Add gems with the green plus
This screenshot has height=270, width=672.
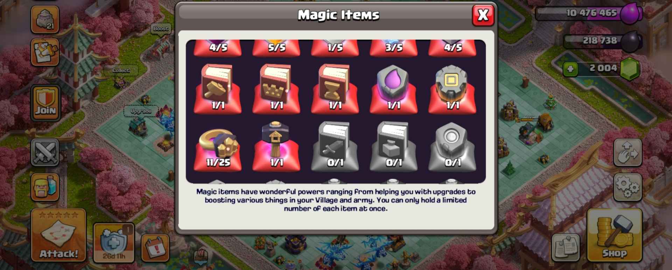(570, 69)
